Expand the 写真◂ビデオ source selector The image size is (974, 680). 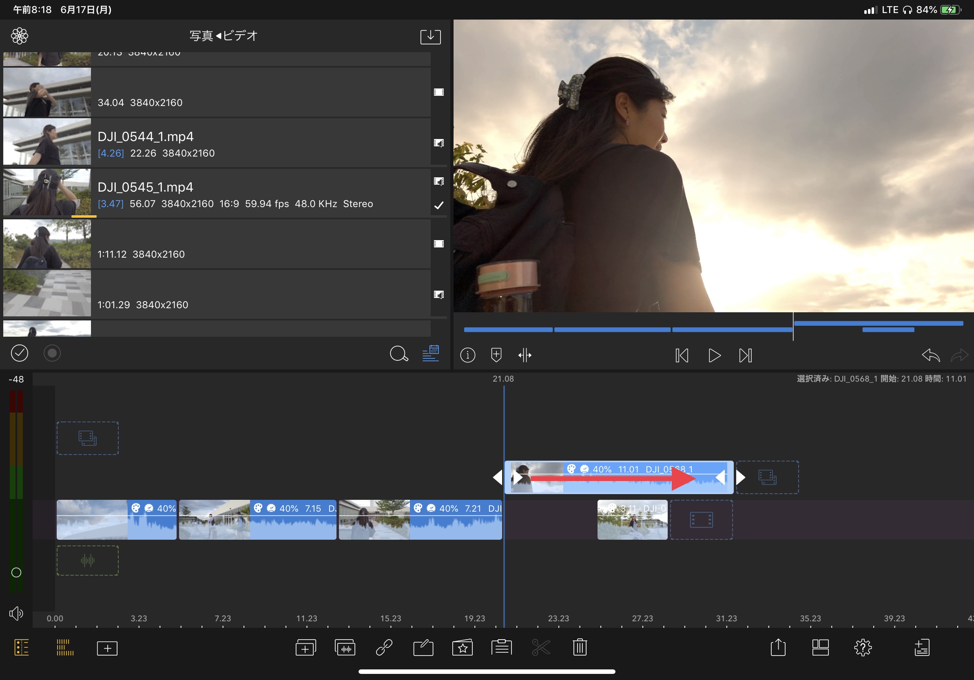tap(223, 36)
